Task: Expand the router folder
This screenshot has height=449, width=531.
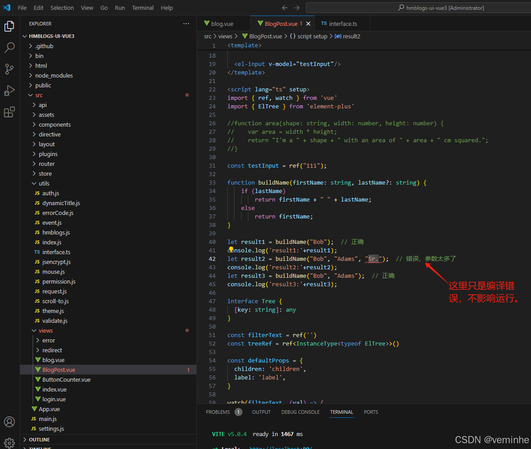Action: [109, 164]
